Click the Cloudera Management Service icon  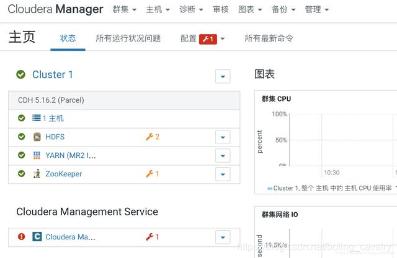[37, 236]
